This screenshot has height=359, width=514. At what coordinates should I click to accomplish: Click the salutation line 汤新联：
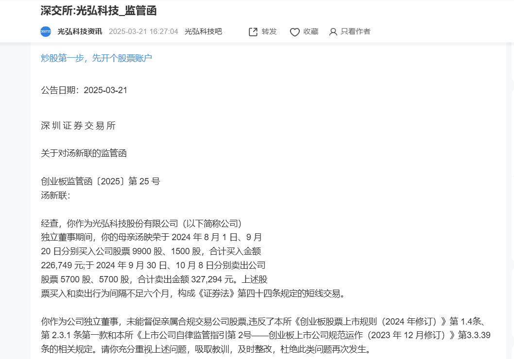click(56, 196)
